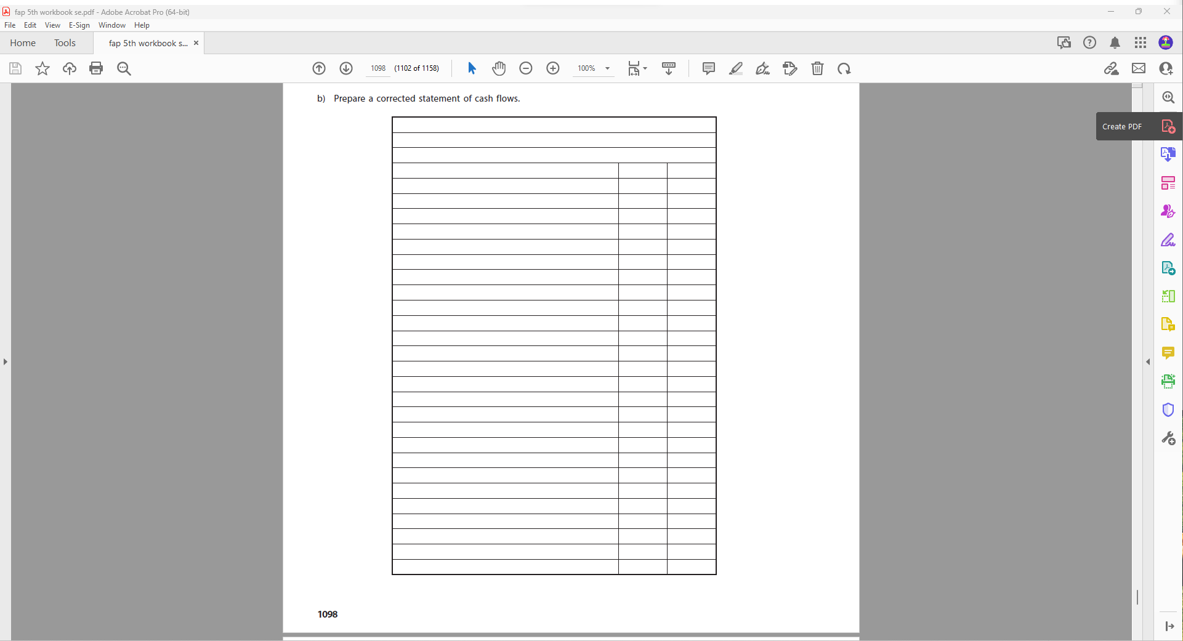
Task: Open the user profile avatar
Action: click(1166, 42)
